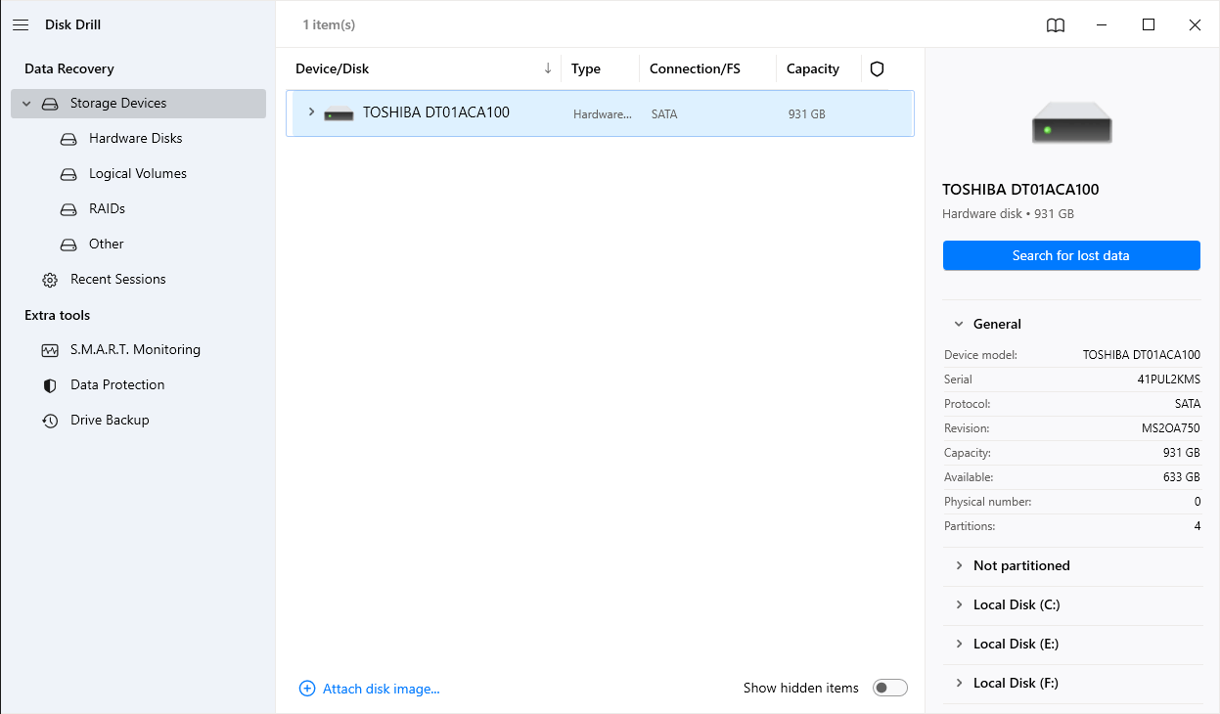Open RAIDs category in sidebar

pos(107,209)
